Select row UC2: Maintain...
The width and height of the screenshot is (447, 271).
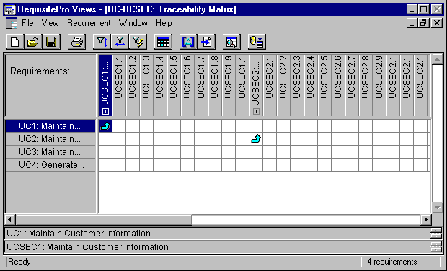50,139
